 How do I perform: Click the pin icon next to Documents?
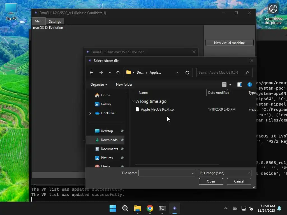[122, 149]
